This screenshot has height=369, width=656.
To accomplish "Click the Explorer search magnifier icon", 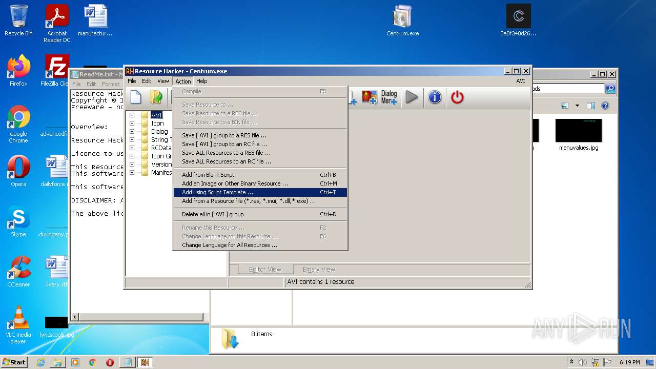I will click(610, 89).
